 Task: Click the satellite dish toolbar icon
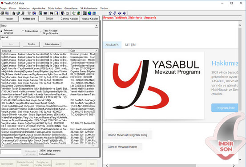coord(13,13)
